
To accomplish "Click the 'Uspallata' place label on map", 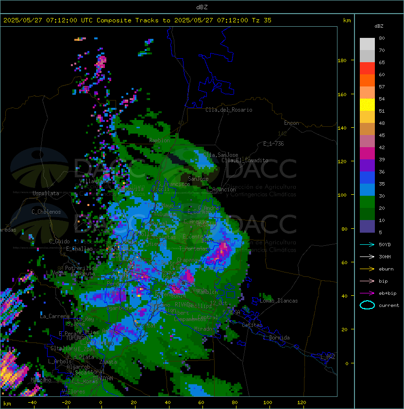I will (x=46, y=193).
